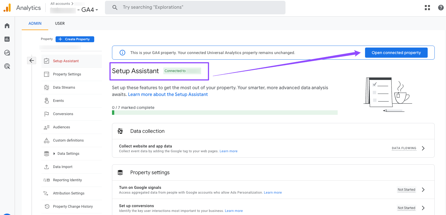
Task: Open the Reports bar-chart icon
Action: click(7, 39)
